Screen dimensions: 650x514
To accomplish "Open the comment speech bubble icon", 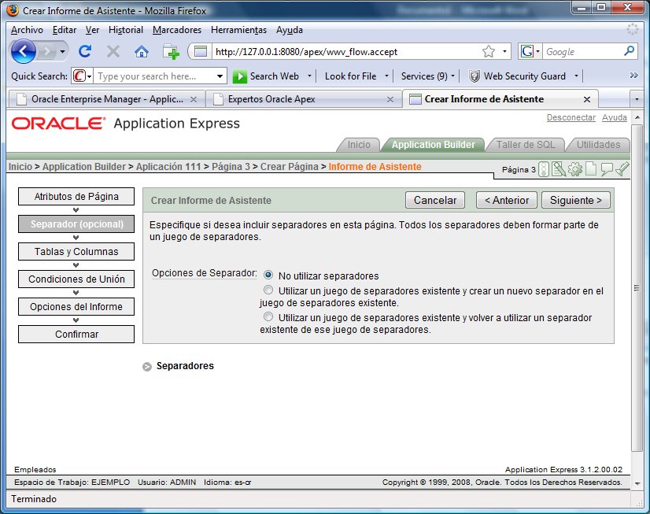I will point(607,169).
